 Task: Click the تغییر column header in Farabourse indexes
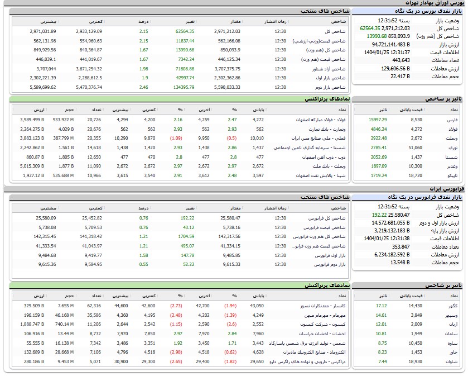click(190, 208)
